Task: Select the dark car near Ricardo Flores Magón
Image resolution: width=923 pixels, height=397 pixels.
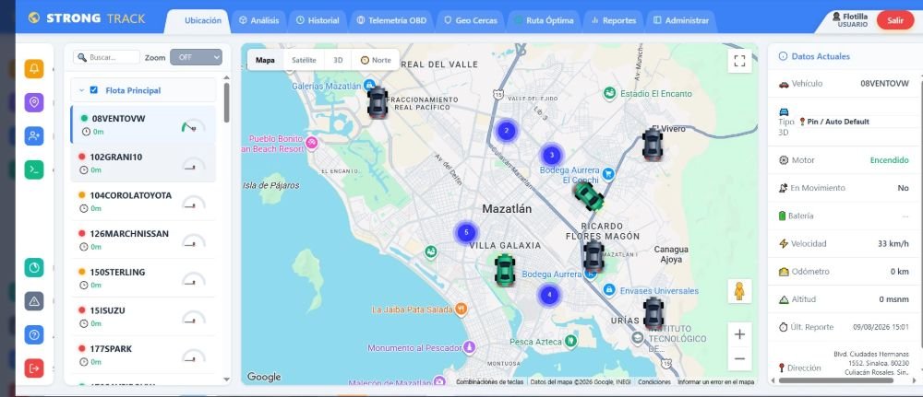Action: click(593, 256)
